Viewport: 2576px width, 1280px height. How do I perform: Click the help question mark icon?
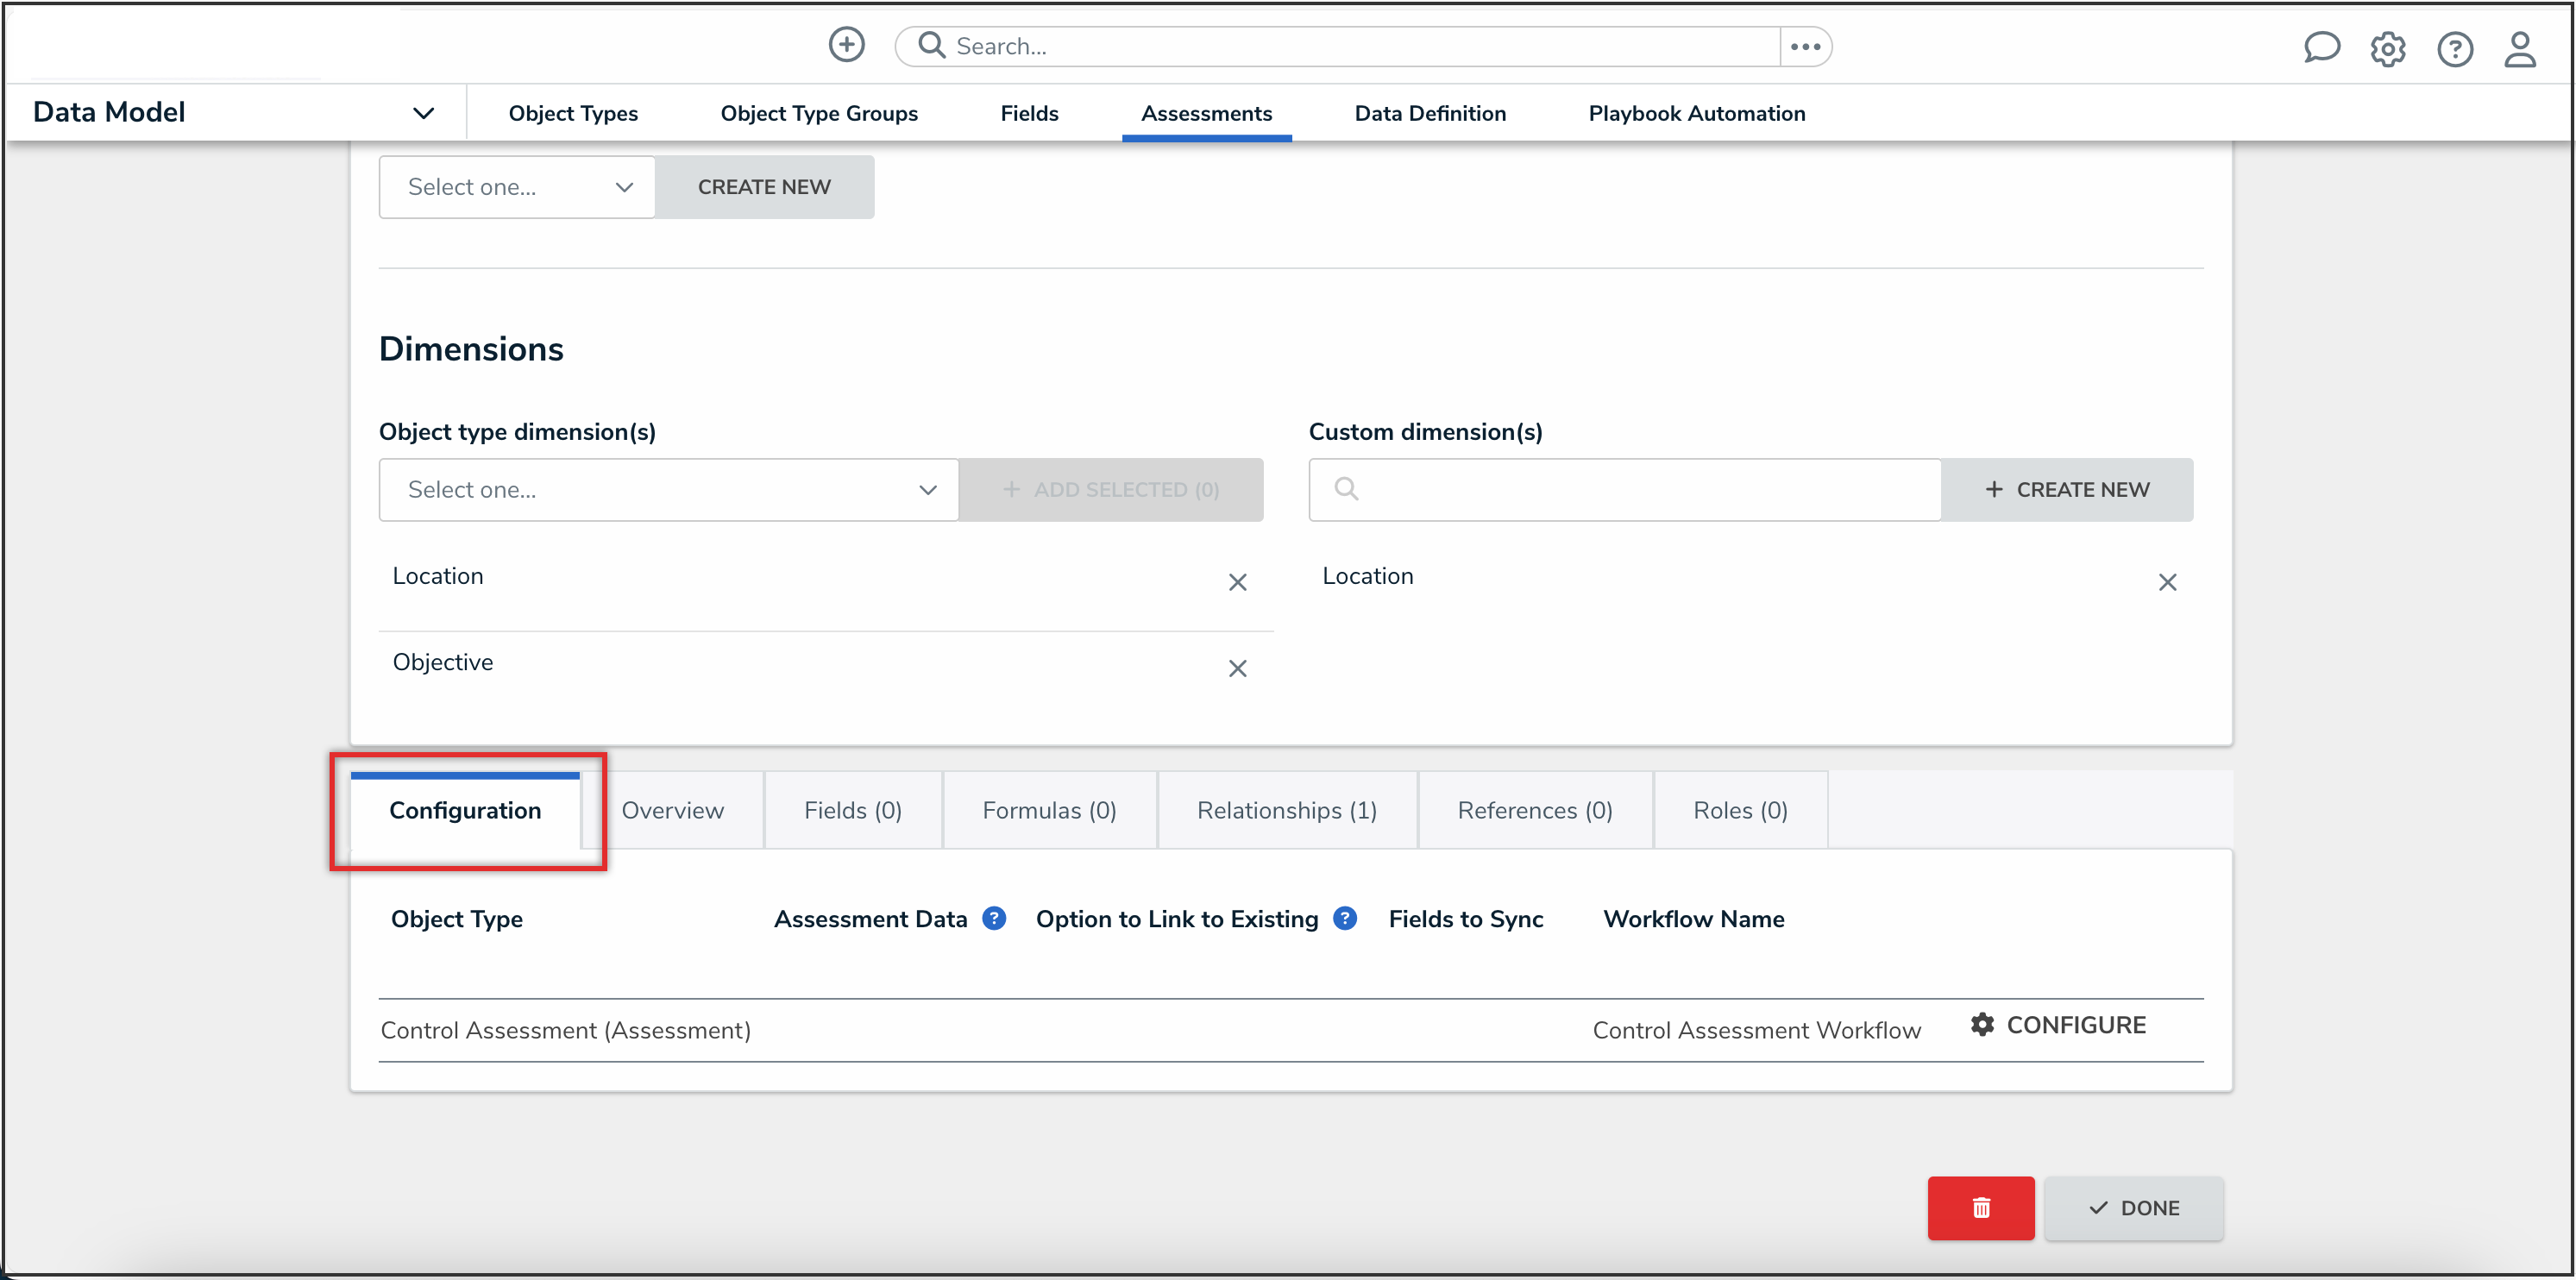(x=2454, y=49)
